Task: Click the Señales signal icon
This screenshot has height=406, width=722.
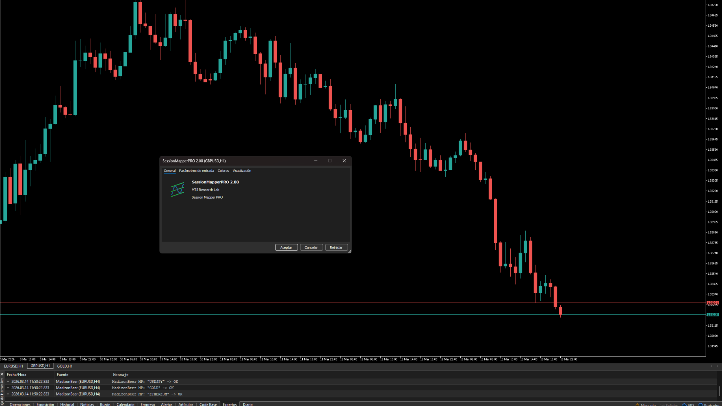Action: 662,405
